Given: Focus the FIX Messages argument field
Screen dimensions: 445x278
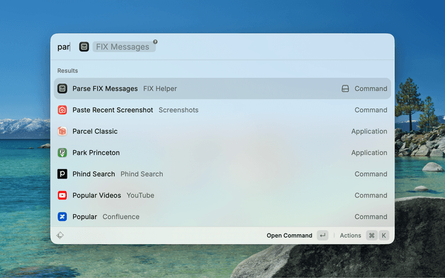Looking at the screenshot, I should [124, 47].
